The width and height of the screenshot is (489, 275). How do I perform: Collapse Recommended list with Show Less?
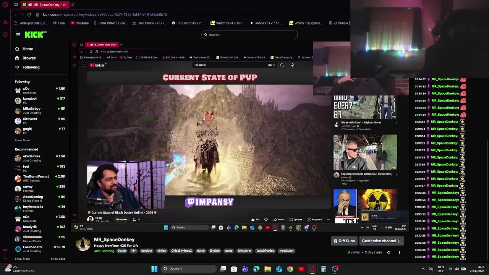(x=58, y=259)
